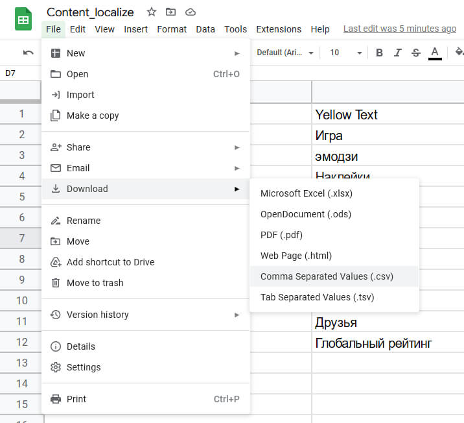Open the Tools menu
This screenshot has width=464, height=423.
235,29
